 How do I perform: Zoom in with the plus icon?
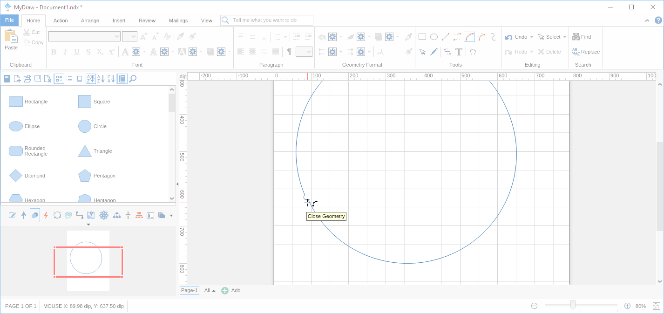[x=627, y=306]
